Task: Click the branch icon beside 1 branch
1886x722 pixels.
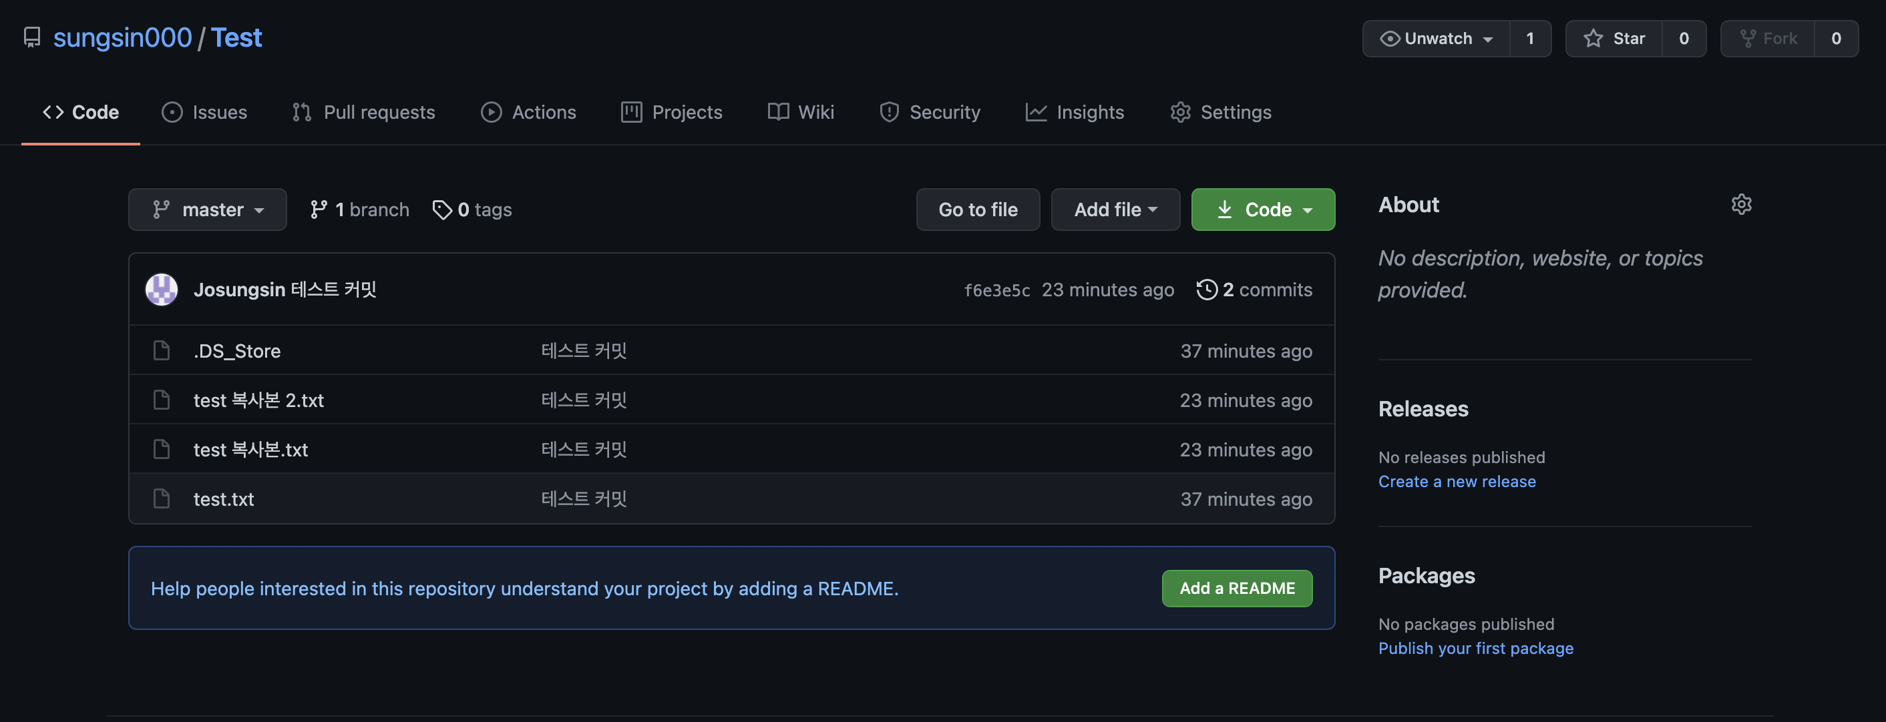Action: click(x=319, y=210)
